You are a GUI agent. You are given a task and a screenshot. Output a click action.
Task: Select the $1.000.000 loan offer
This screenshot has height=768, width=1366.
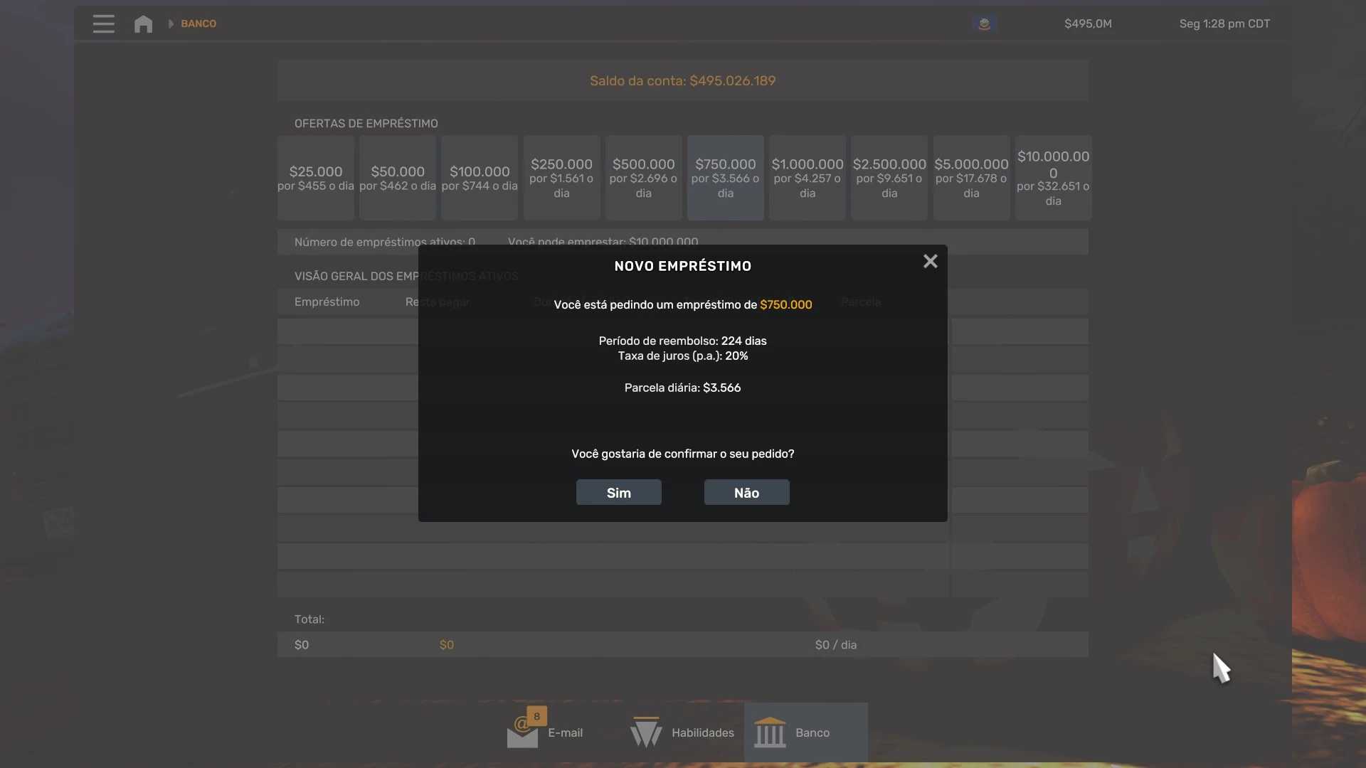807,178
